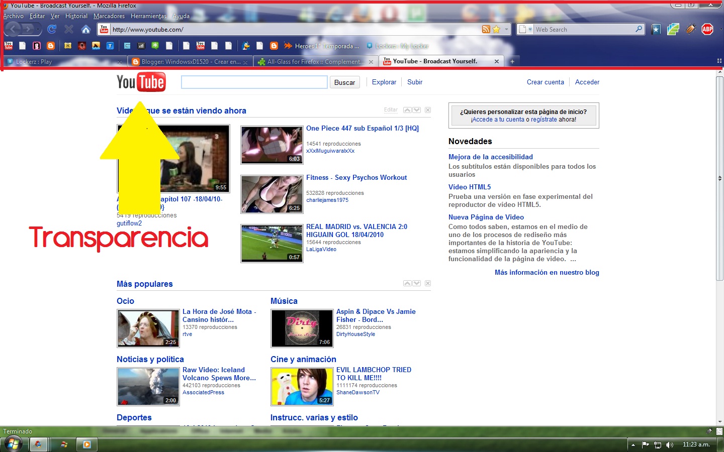Close the YouTube - Broadcast Yourself tab
Image resolution: width=724 pixels, height=452 pixels.
click(497, 61)
